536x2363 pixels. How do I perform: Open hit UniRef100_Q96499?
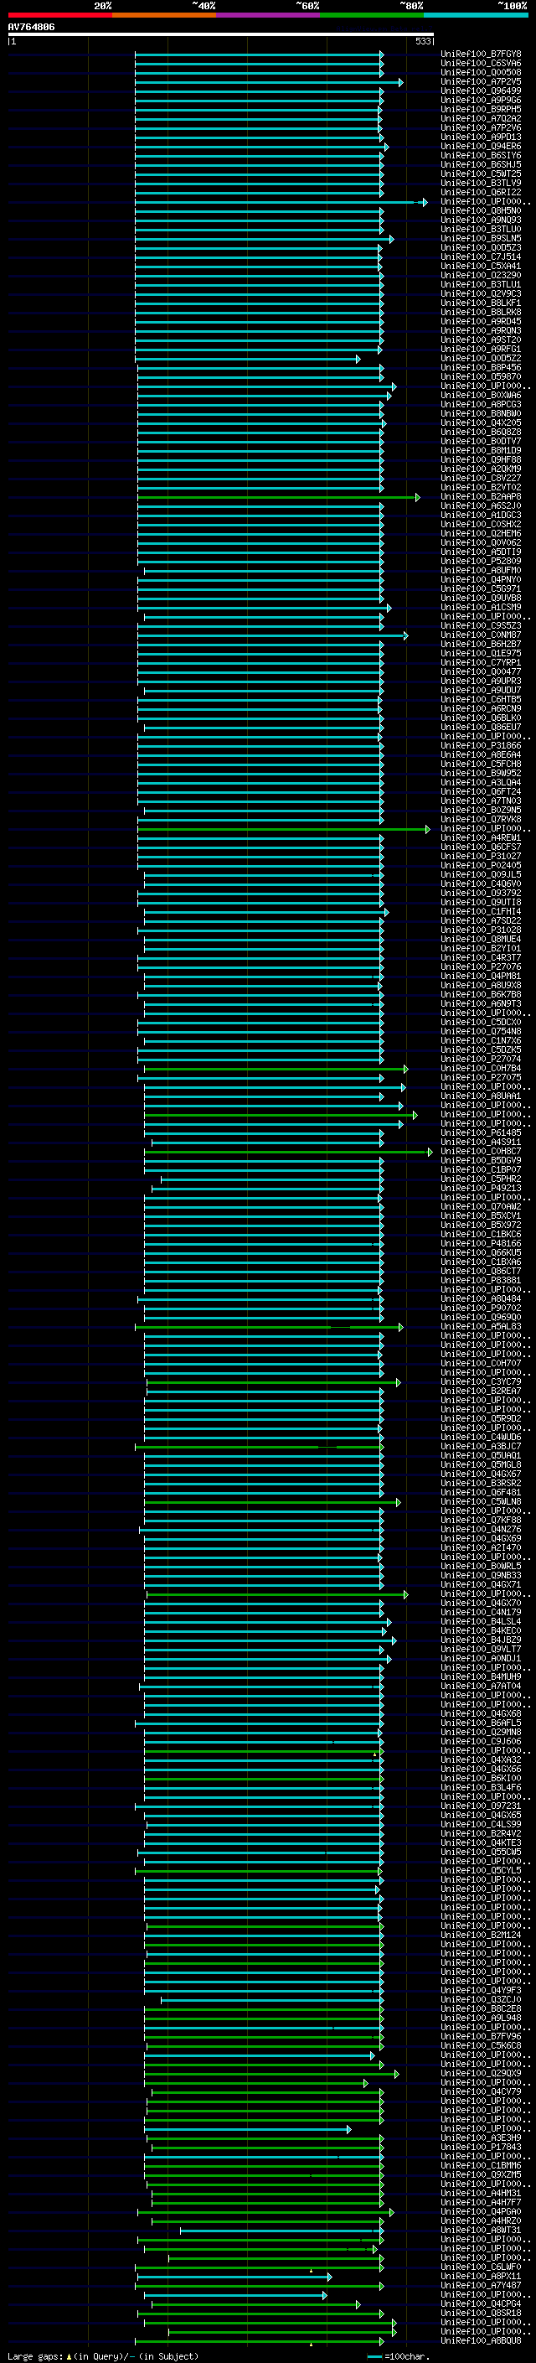pos(480,91)
